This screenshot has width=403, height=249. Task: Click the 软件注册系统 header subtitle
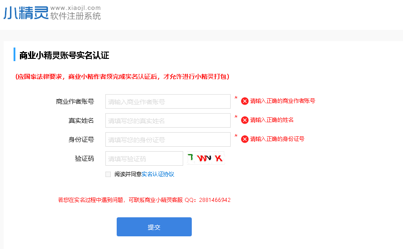[x=76, y=16]
